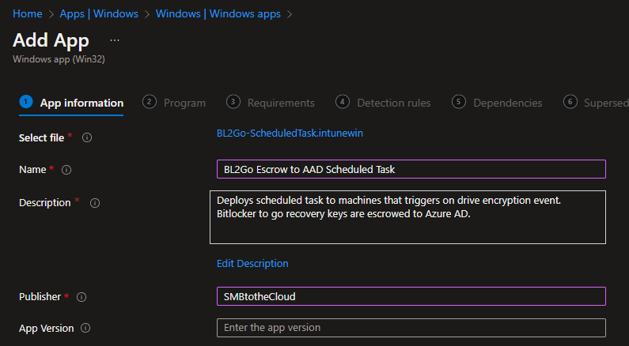Open the Supersedence tab
Viewport: 629px width, 346px height.
(604, 103)
